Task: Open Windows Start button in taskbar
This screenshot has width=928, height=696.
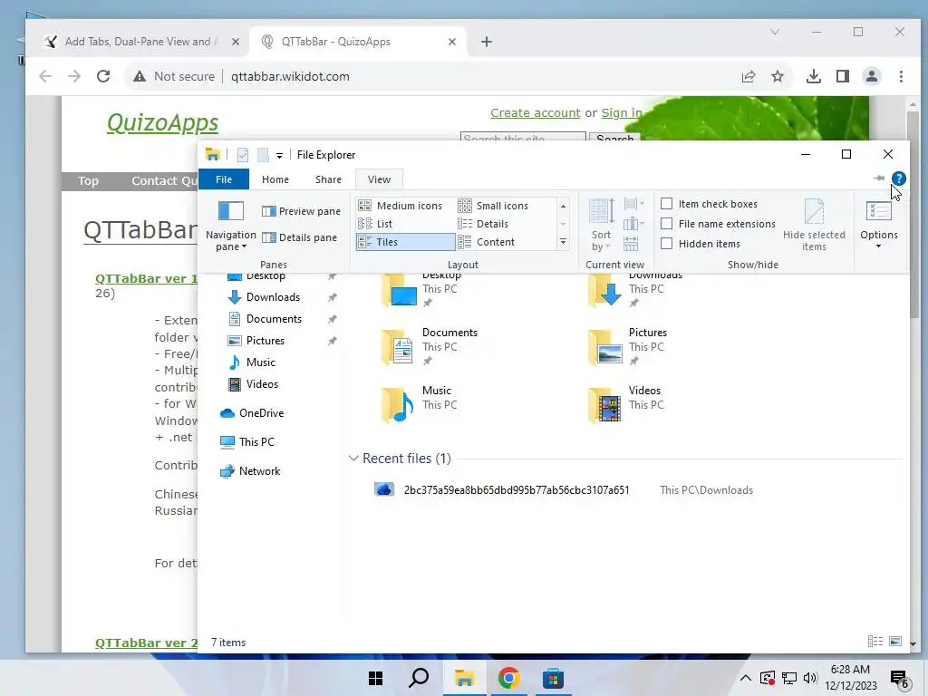Action: (x=375, y=678)
